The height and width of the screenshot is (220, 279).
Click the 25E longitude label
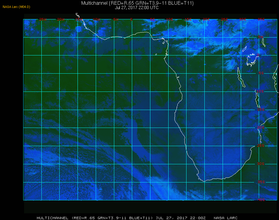(224, 19)
